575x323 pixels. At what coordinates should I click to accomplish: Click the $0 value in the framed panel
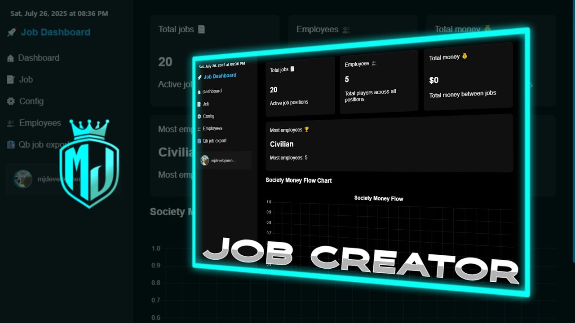[434, 80]
